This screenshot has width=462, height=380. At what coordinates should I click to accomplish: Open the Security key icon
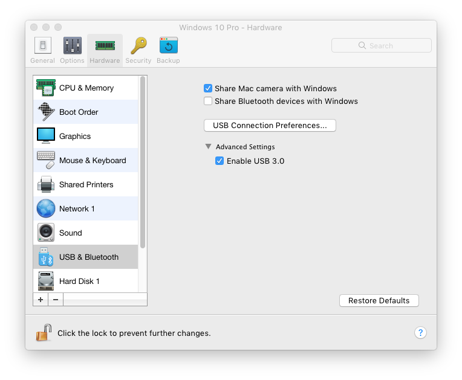coord(138,45)
